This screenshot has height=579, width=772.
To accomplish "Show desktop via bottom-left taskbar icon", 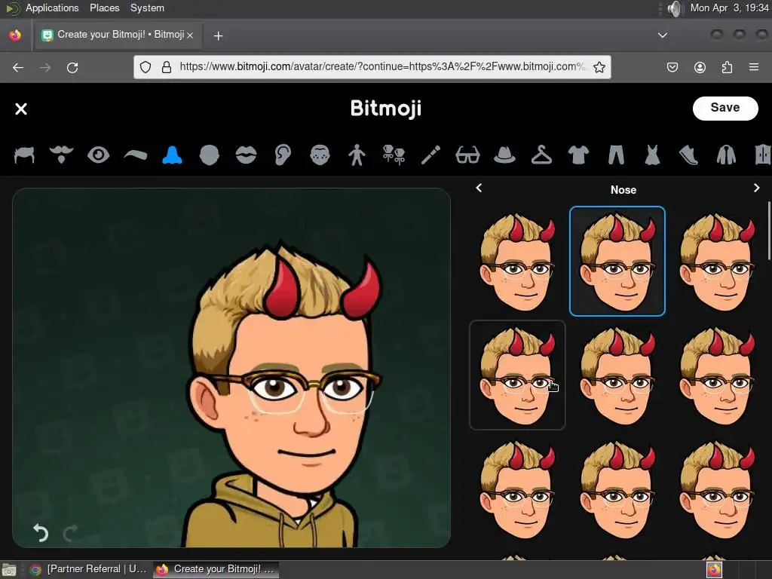I will pyautogui.click(x=9, y=570).
